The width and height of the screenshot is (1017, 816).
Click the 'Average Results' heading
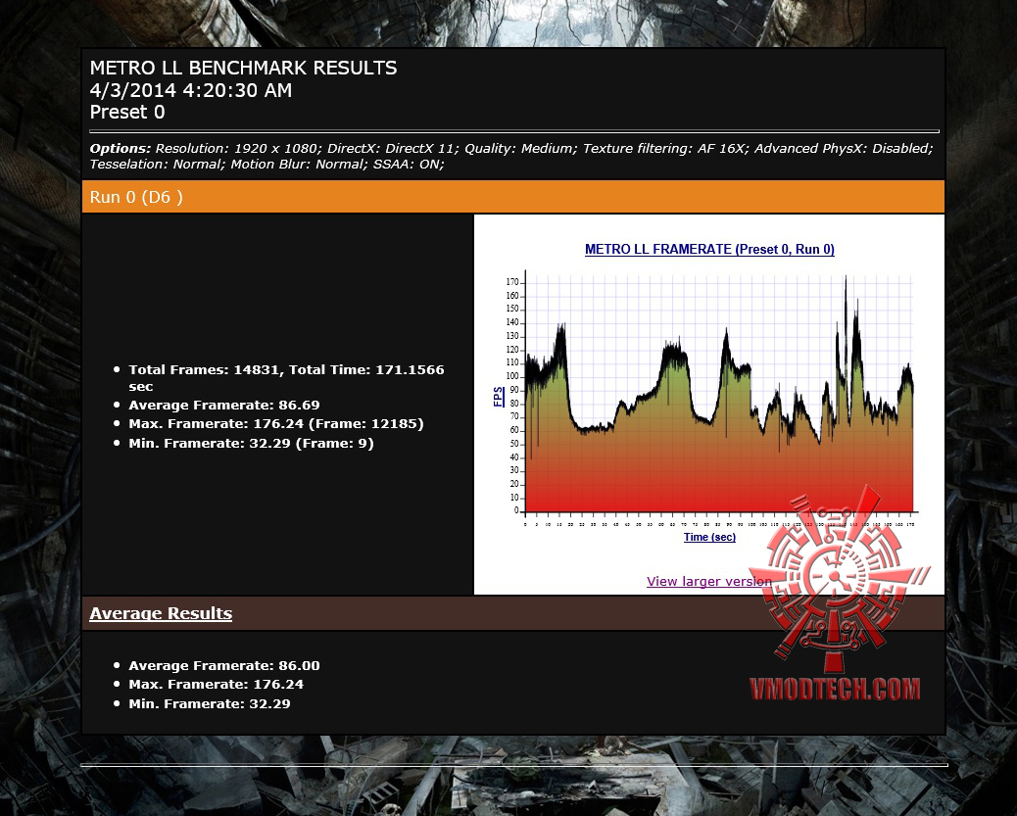pyautogui.click(x=161, y=613)
